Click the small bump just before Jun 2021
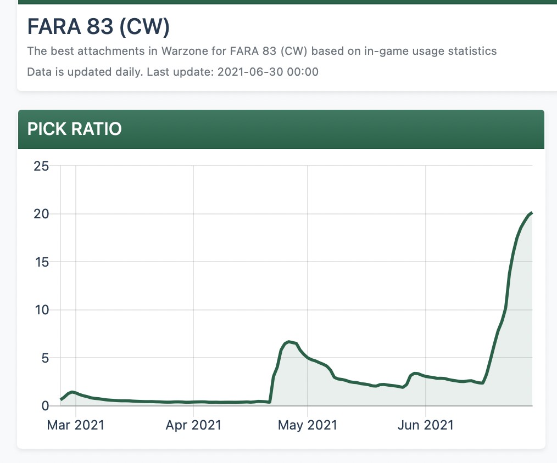This screenshot has width=557, height=463. click(x=415, y=373)
